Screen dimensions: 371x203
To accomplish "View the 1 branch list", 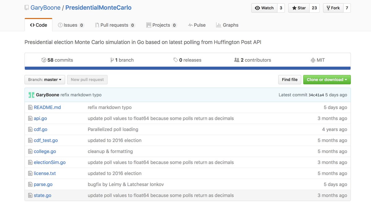I will (122, 60).
